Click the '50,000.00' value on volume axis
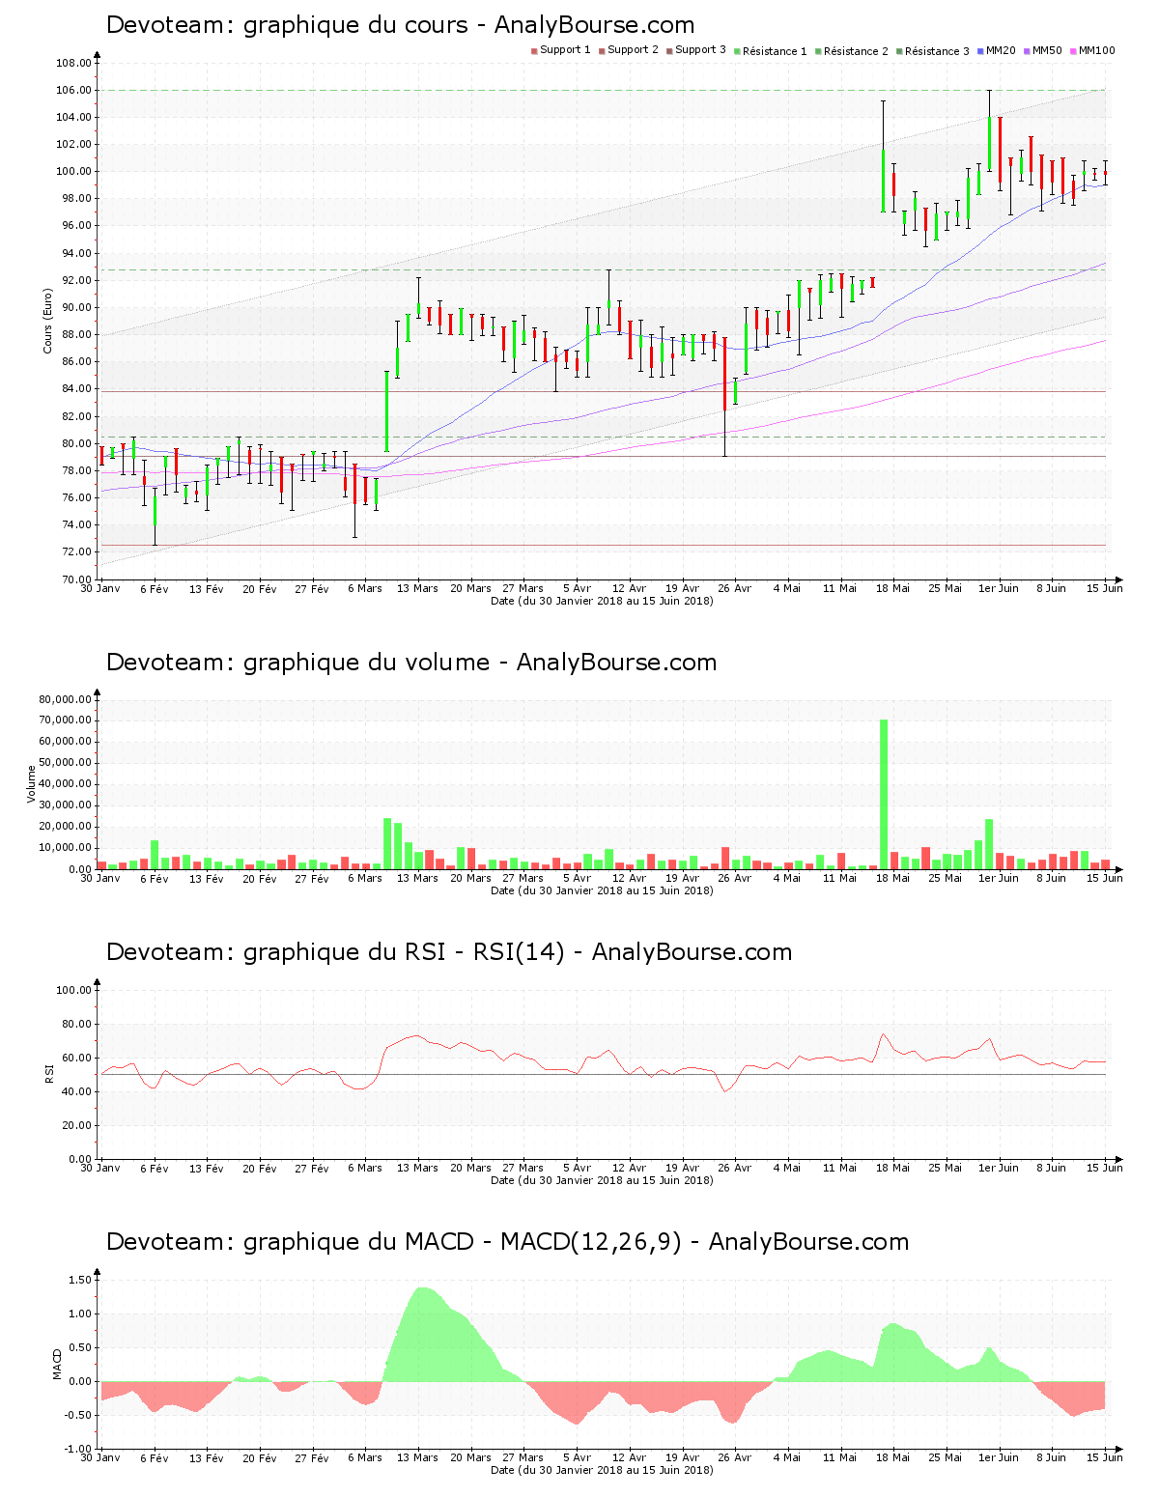 pyautogui.click(x=66, y=763)
